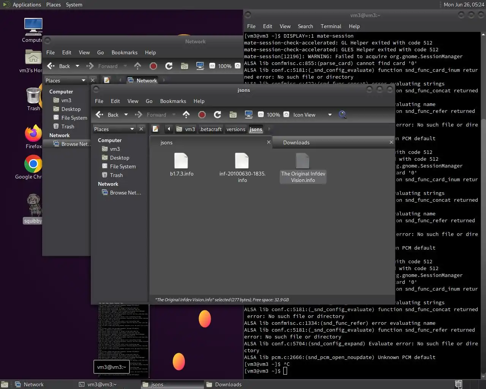Viewport: 486px width, 389px height.
Task: Open Search menu in terminal window
Action: 305,26
